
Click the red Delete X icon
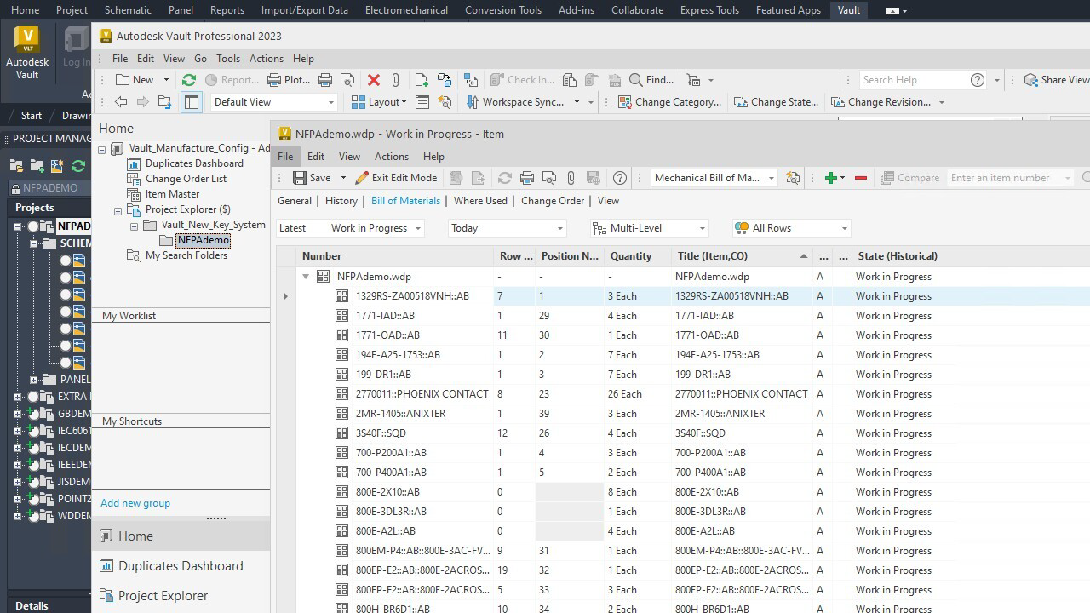[x=373, y=80]
